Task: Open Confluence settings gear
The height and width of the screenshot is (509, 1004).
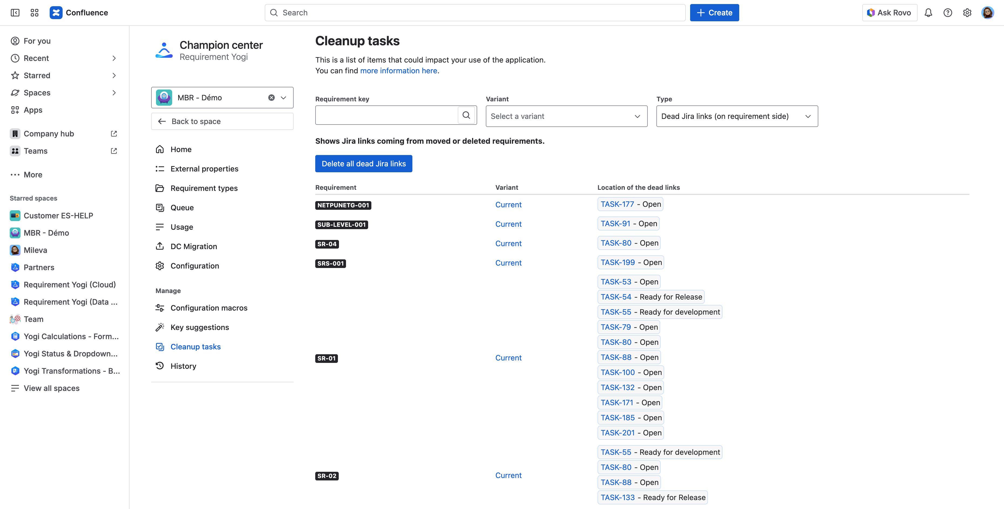Action: [967, 12]
